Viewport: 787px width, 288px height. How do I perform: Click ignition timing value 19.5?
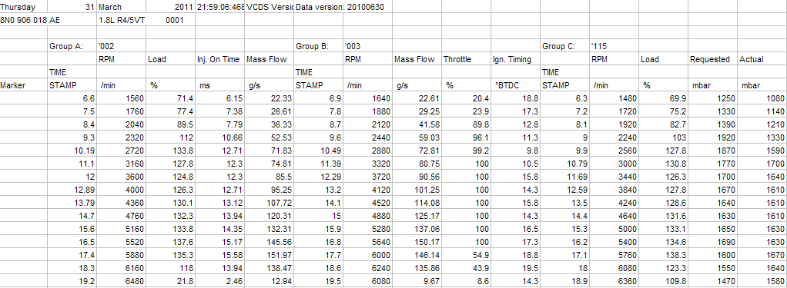tap(516, 267)
